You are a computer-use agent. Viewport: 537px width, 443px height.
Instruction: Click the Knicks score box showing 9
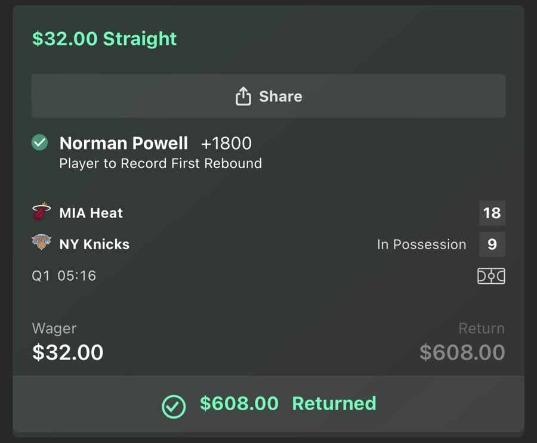click(492, 244)
